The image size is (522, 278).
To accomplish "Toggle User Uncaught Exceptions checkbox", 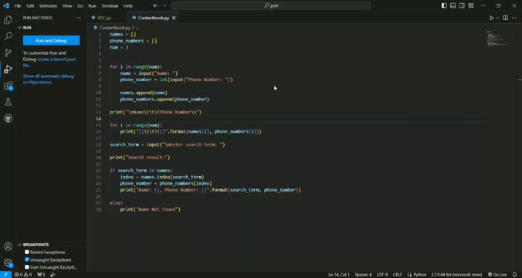I will click(27, 266).
